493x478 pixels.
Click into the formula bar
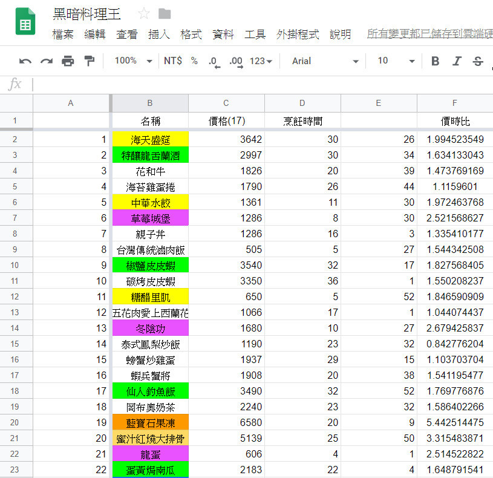pos(263,84)
